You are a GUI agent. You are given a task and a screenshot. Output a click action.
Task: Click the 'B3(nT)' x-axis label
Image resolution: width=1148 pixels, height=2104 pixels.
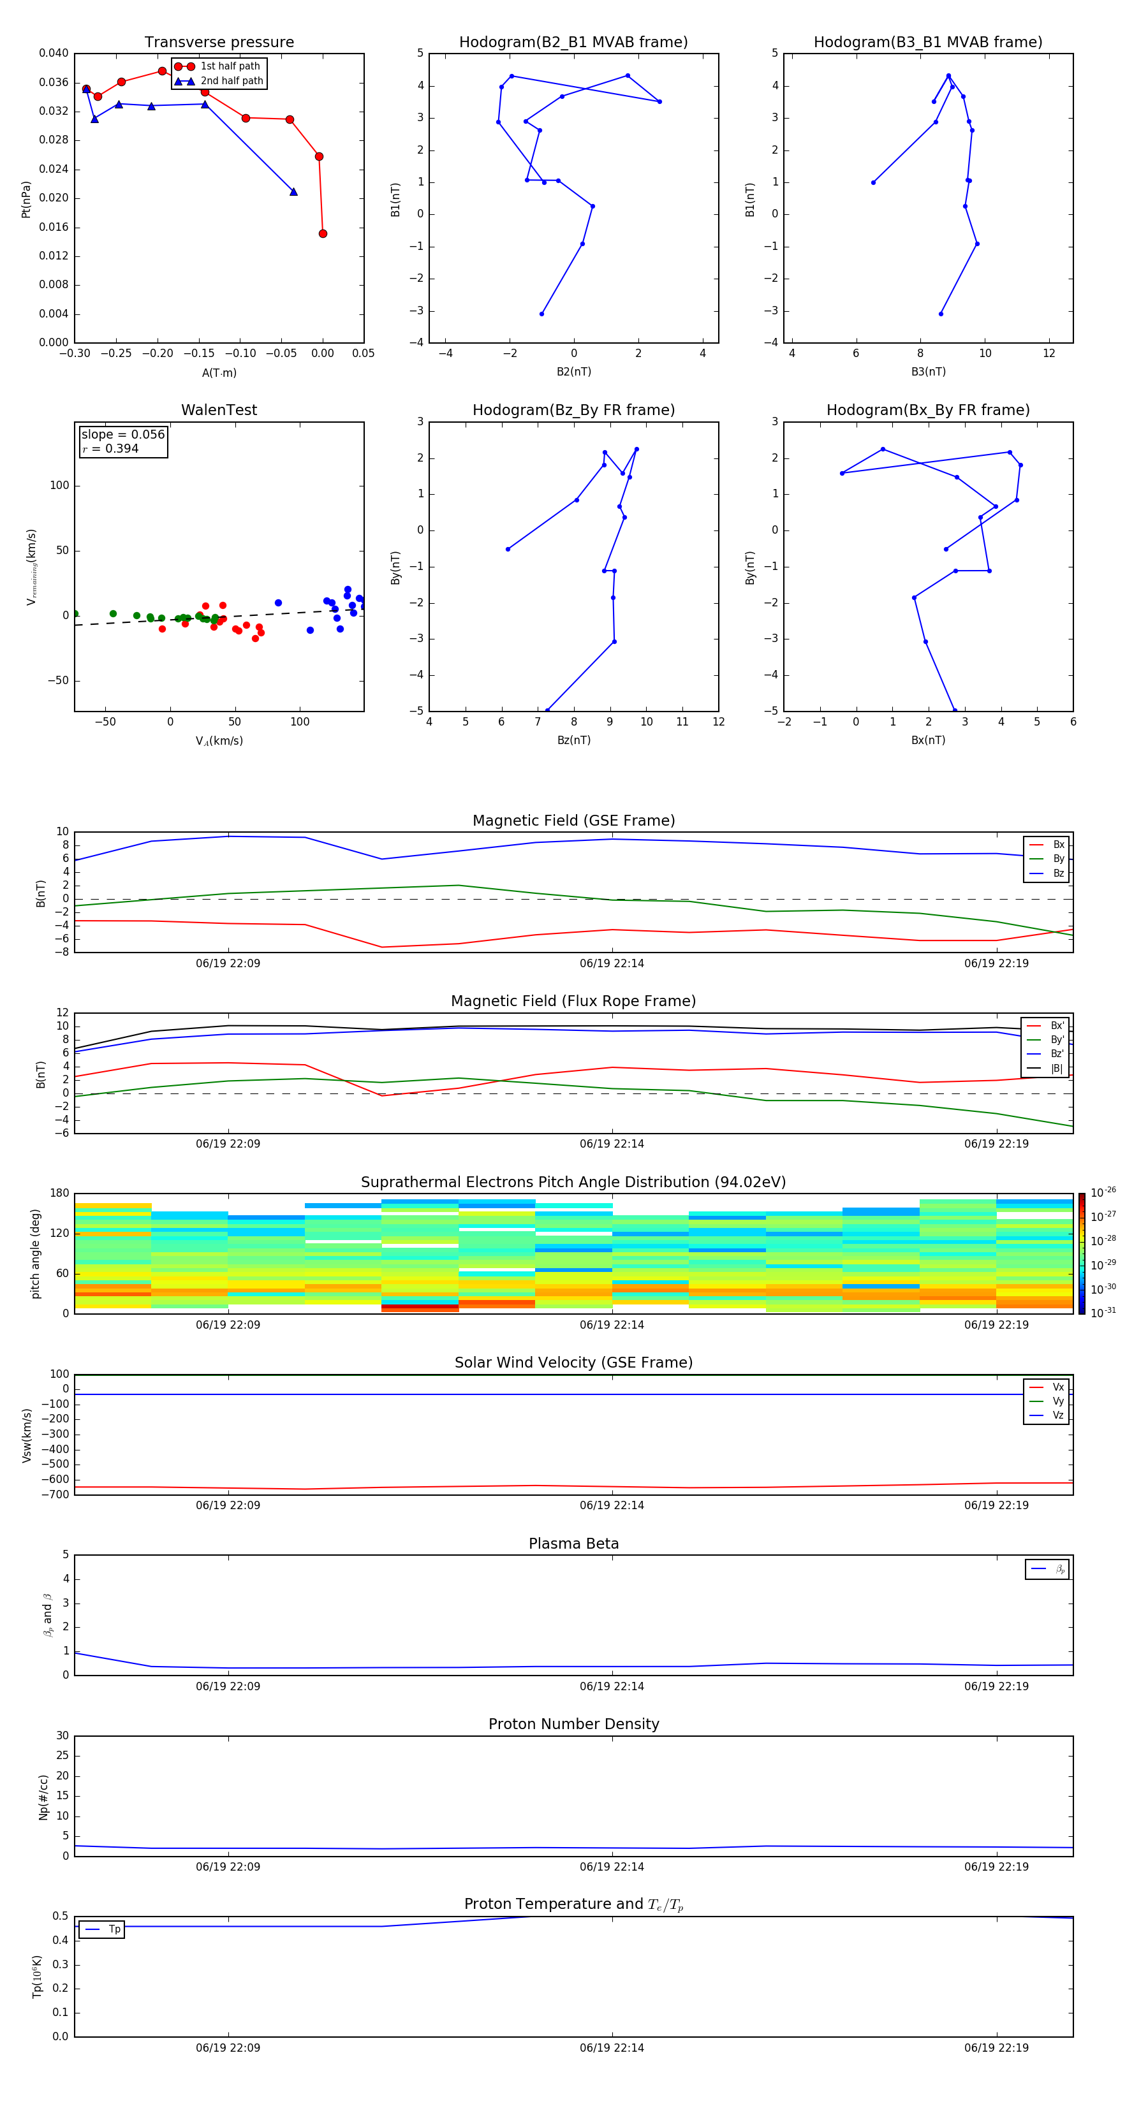click(928, 372)
